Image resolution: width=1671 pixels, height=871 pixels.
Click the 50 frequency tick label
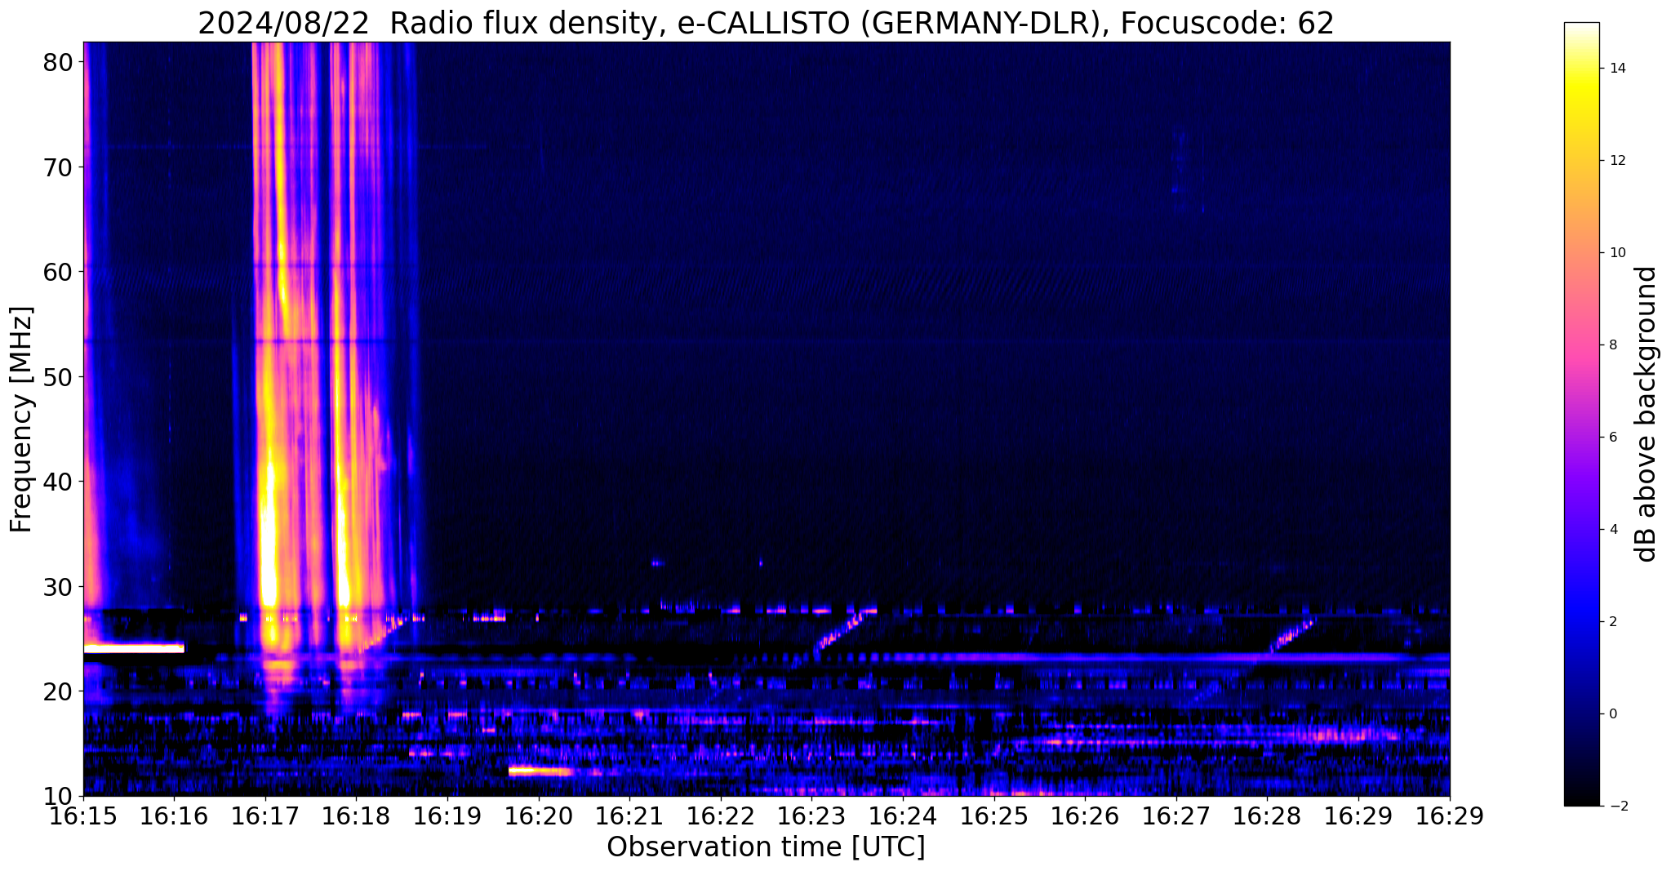[59, 377]
